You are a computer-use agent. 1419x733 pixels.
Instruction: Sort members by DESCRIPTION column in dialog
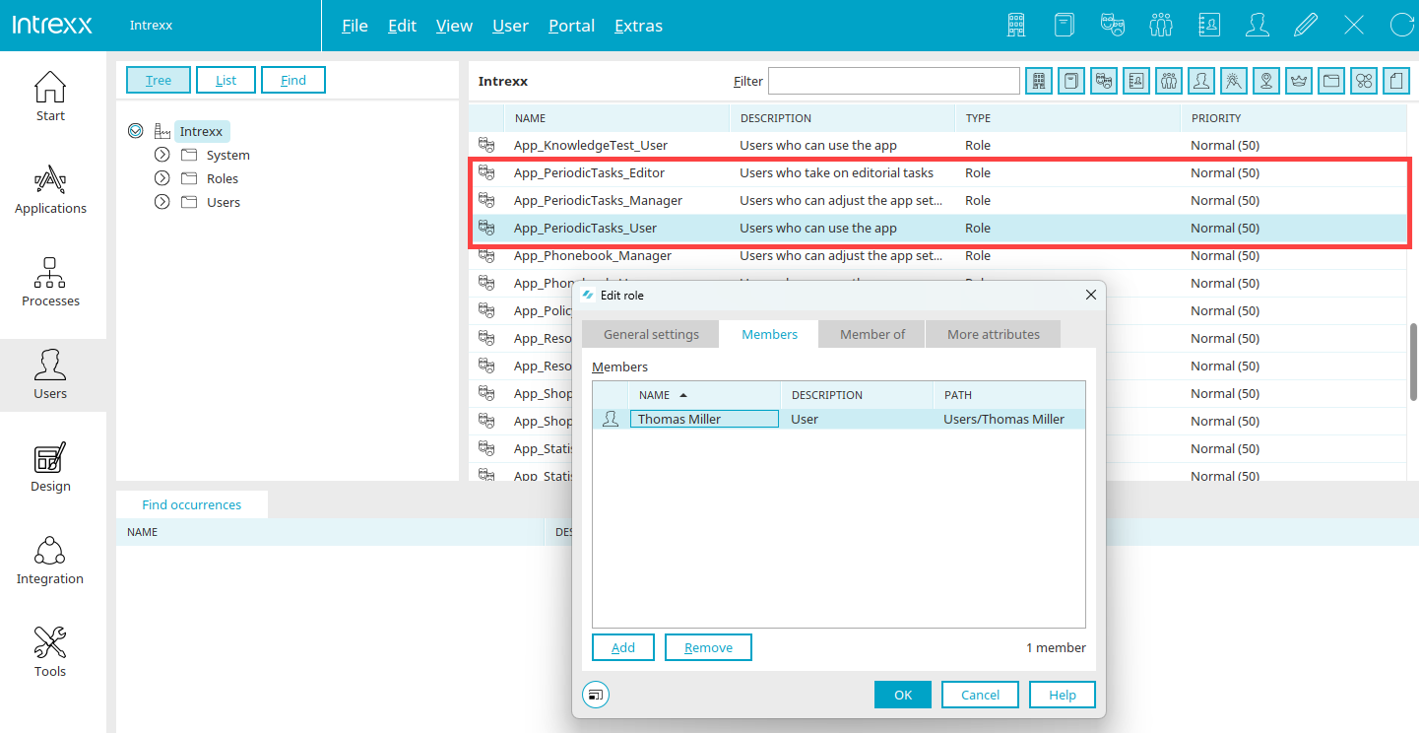click(857, 395)
